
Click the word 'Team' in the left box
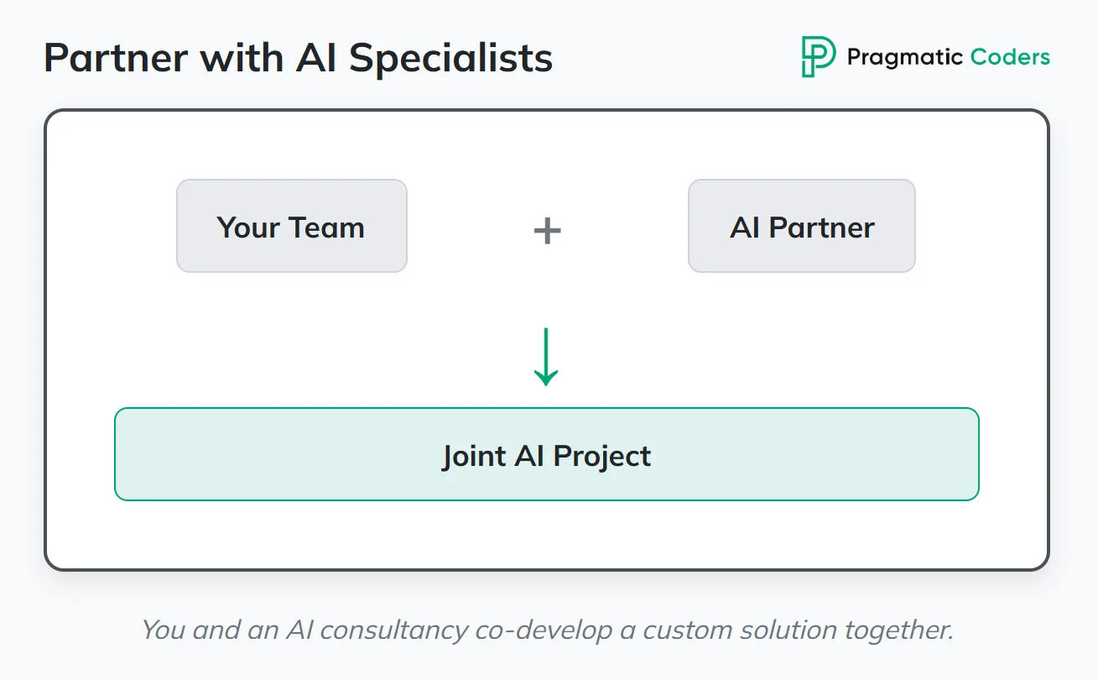pyautogui.click(x=326, y=228)
